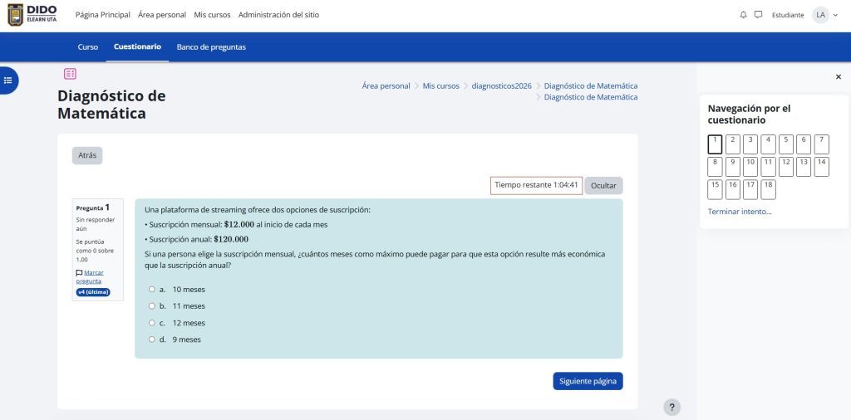Click the DIDO Elearn UTA logo

pyautogui.click(x=32, y=15)
